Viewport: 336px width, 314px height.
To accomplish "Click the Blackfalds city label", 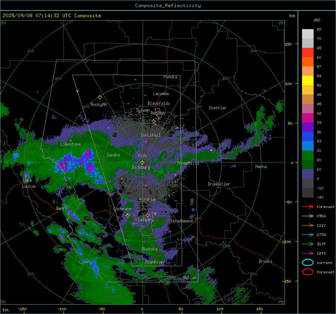I will 159,103.
